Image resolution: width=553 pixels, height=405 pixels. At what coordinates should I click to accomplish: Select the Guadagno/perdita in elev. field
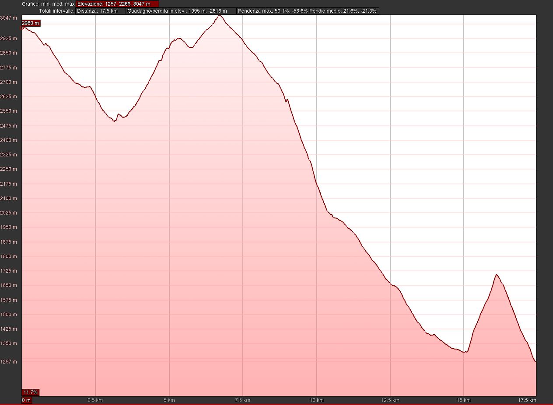[x=181, y=11]
